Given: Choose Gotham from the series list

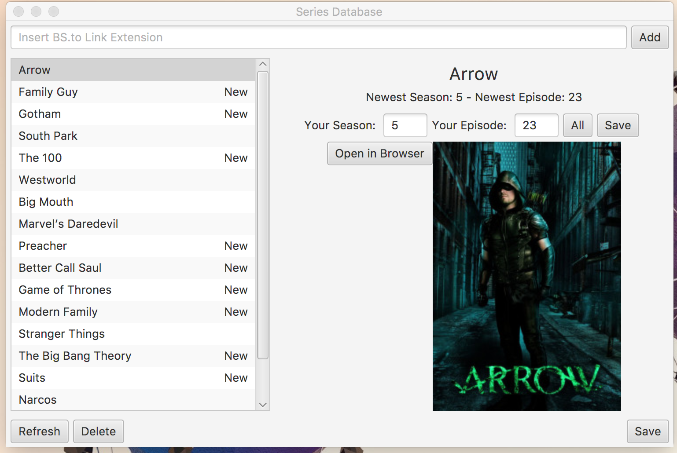Looking at the screenshot, I should click(x=133, y=114).
